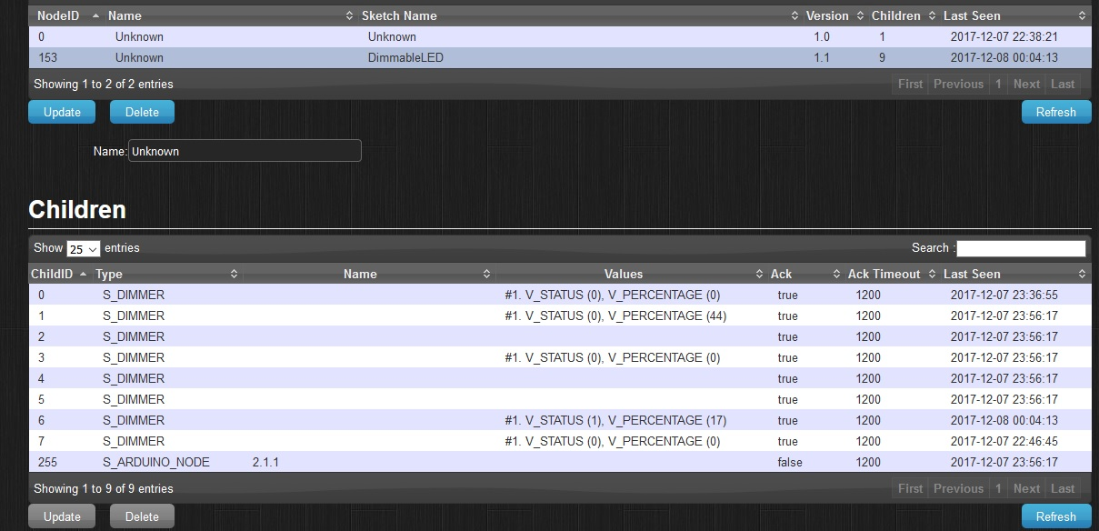The height and width of the screenshot is (531, 1099).
Task: Select child row with V_PERCENTAGE (44)
Action: (614, 316)
